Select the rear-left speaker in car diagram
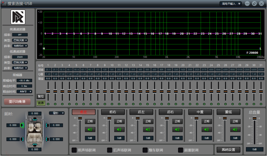Image resolution: width=267 pixels, height=156 pixels. coord(22,139)
